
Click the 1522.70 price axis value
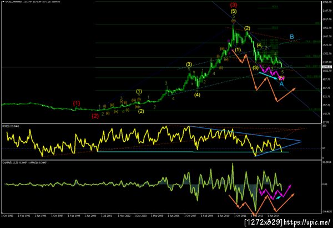326,45
